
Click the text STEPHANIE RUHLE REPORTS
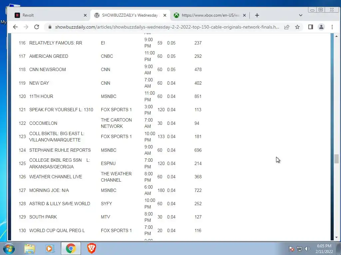pyautogui.click(x=60, y=150)
